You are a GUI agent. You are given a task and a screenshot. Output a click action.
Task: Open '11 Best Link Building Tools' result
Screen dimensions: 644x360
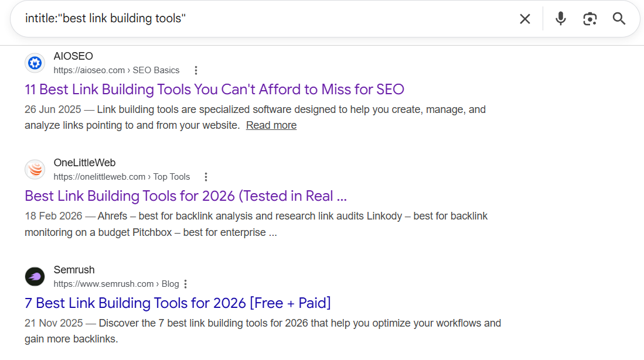214,90
